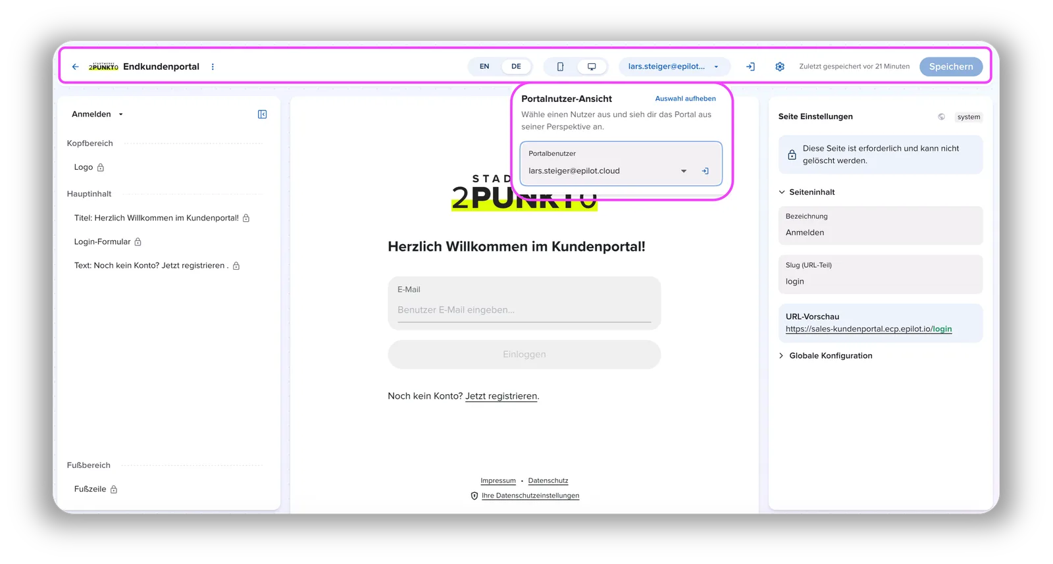Screen dimensions: 1053x564
Task: Open the three-dot menu beside Endkundenportal
Action: [213, 66]
